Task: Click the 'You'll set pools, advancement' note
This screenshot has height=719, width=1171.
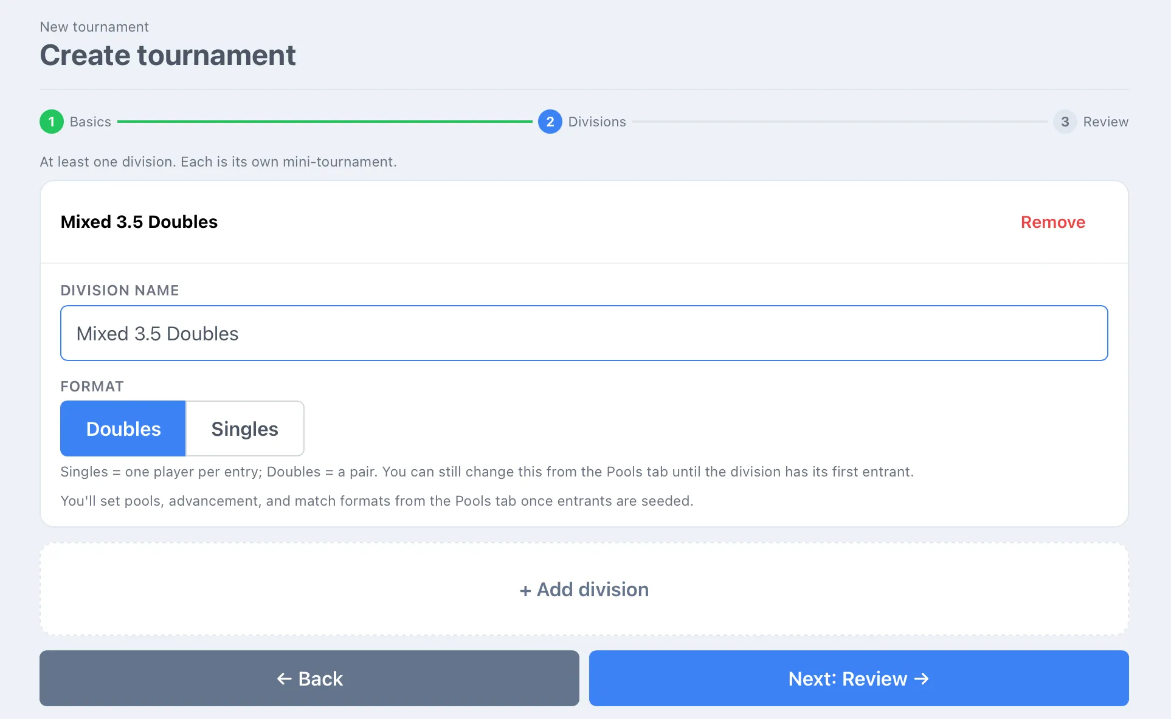Action: point(376,501)
